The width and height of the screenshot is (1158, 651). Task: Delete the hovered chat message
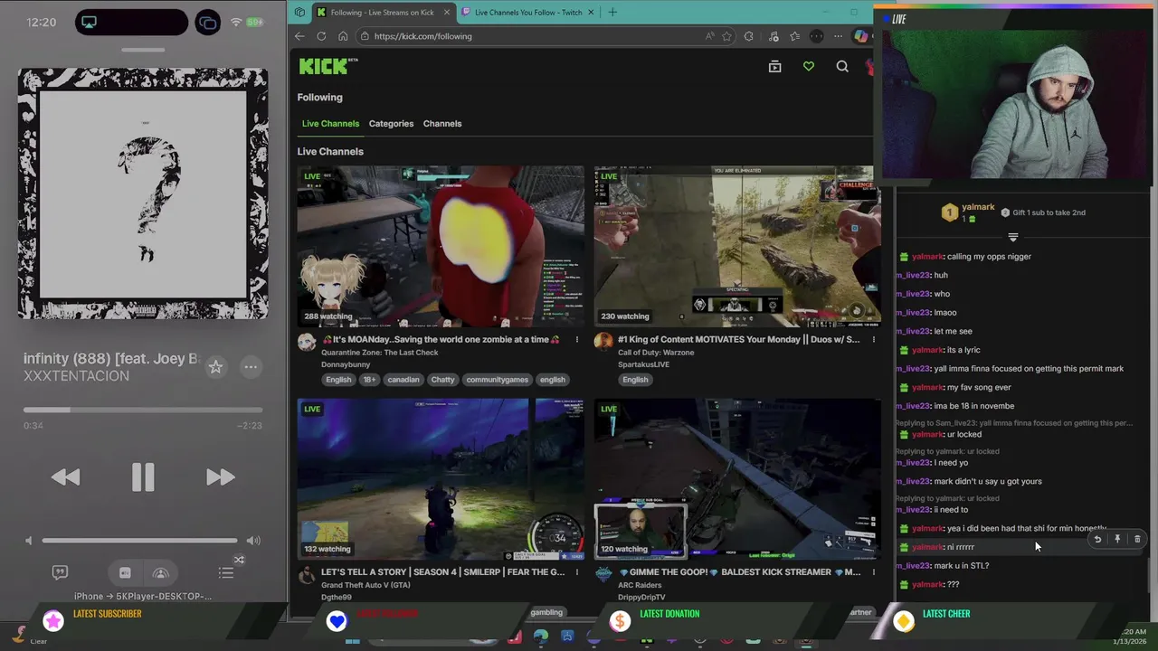(x=1137, y=540)
